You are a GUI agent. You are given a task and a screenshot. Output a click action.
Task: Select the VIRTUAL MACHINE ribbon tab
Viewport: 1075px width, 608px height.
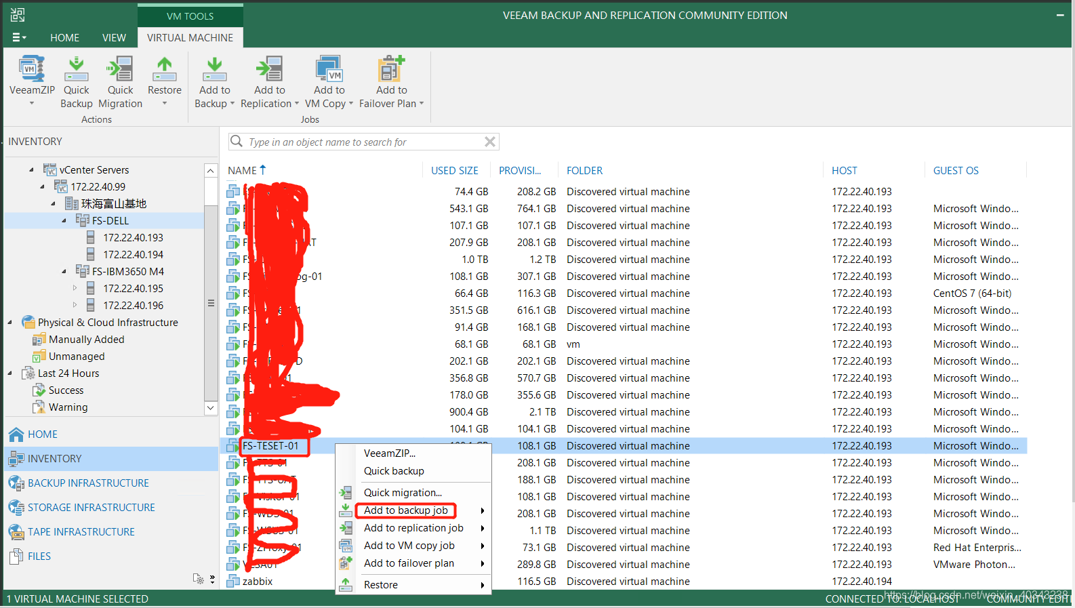click(x=190, y=38)
